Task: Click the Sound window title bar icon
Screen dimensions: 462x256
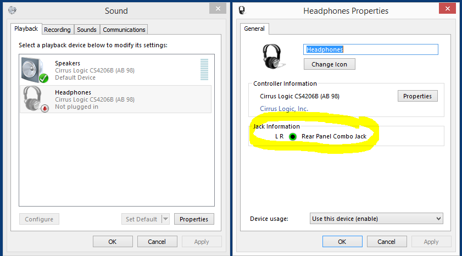Action: [13, 10]
